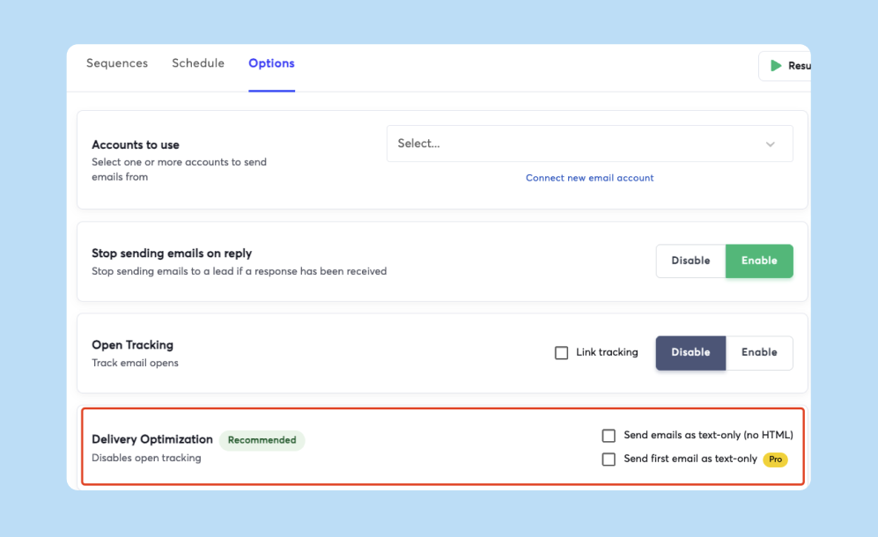Click the Delivery Optimization heading
The width and height of the screenshot is (878, 537).
tap(152, 439)
